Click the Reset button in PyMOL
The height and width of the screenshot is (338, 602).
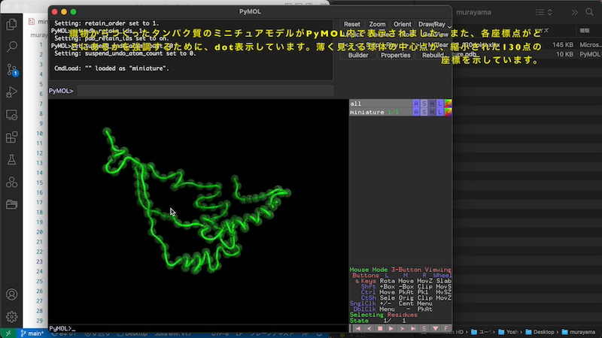[x=351, y=24]
